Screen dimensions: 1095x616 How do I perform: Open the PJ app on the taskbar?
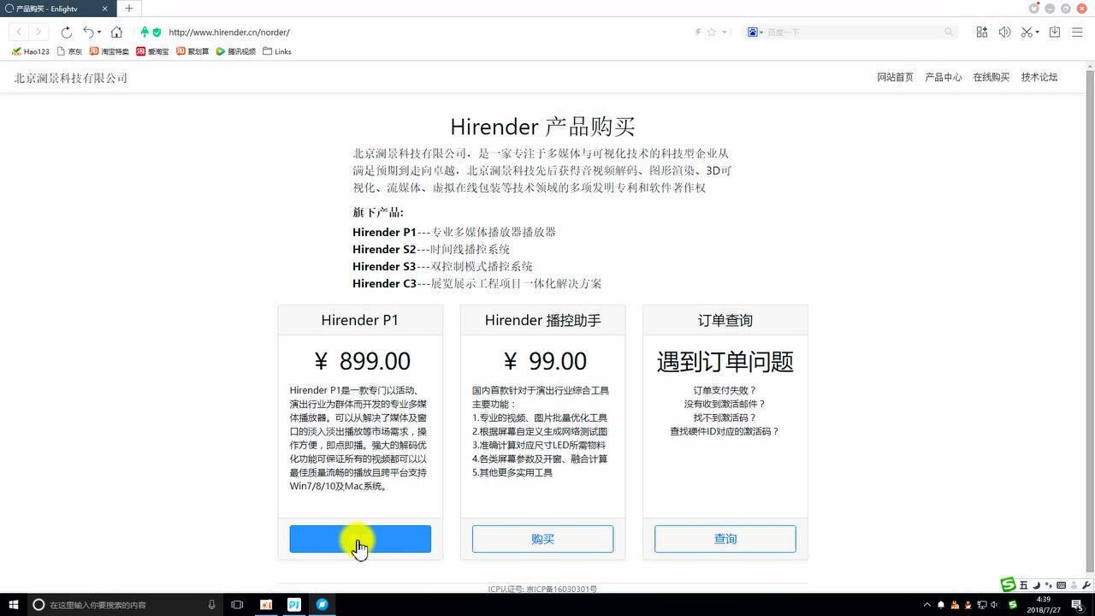coord(293,604)
